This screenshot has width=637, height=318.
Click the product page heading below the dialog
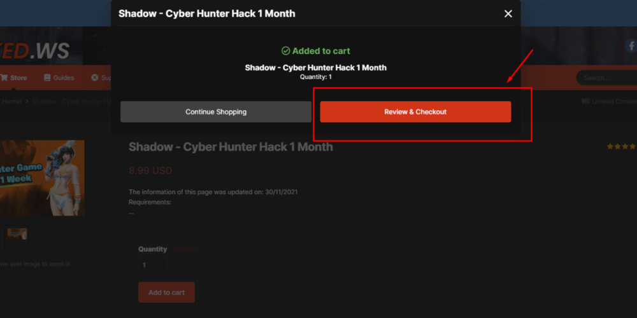coord(231,147)
